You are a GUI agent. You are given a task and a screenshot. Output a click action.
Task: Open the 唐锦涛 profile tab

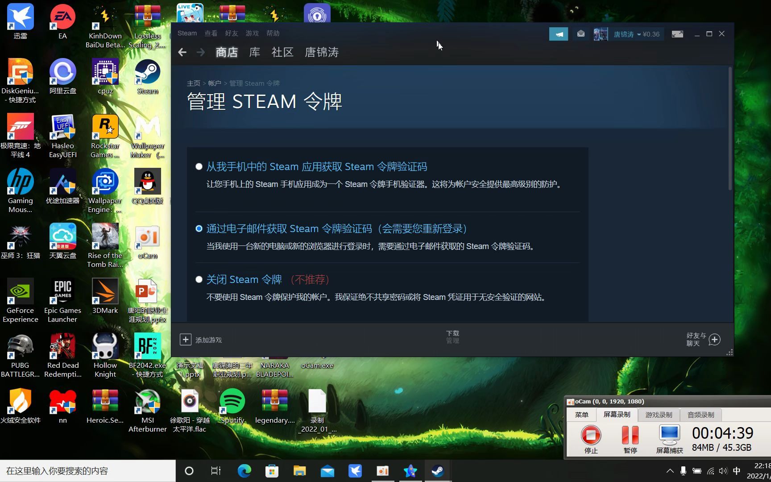click(x=322, y=52)
